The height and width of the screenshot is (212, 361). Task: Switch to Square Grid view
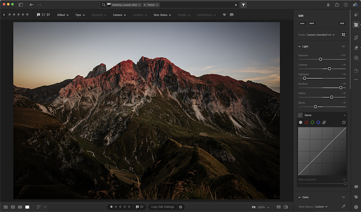[x=13, y=207]
